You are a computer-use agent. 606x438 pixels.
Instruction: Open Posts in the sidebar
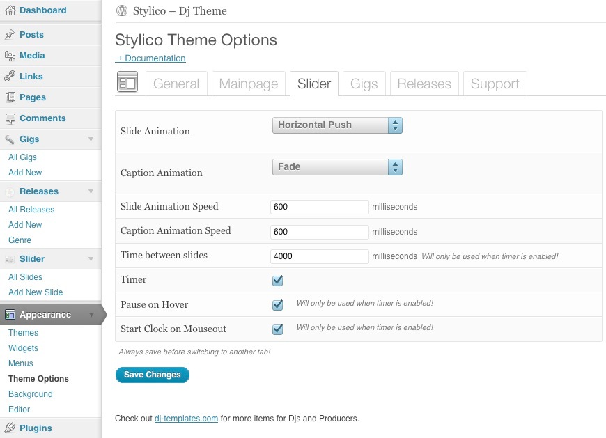pyautogui.click(x=31, y=34)
